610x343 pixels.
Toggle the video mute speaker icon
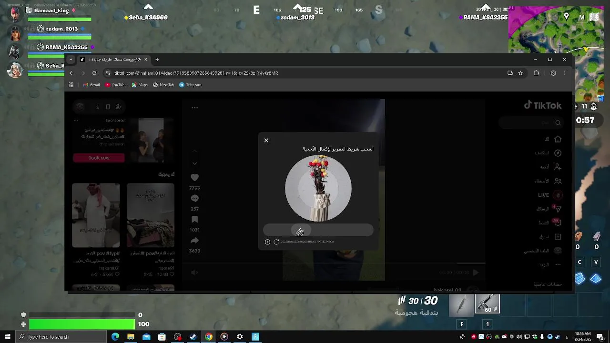point(194,272)
